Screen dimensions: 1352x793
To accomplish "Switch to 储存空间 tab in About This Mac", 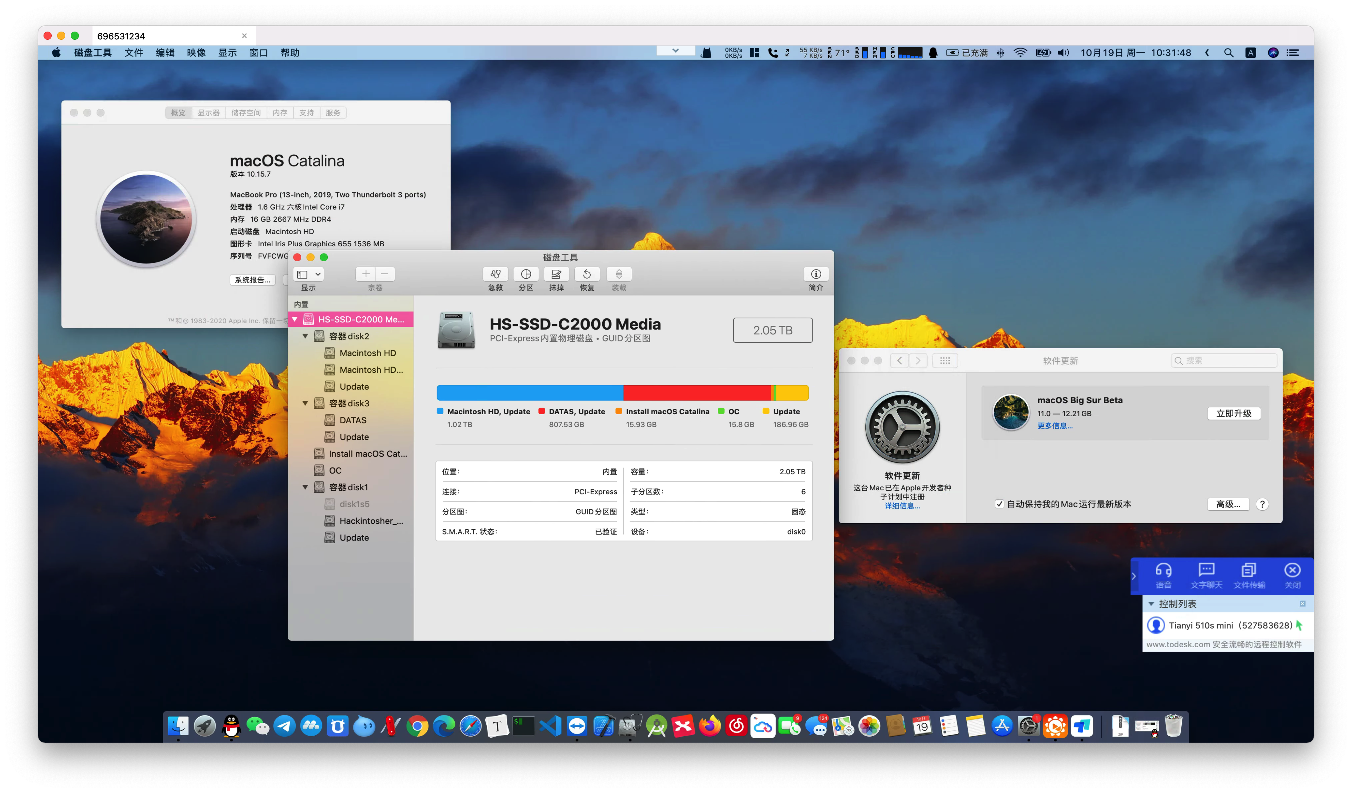I will 246,112.
